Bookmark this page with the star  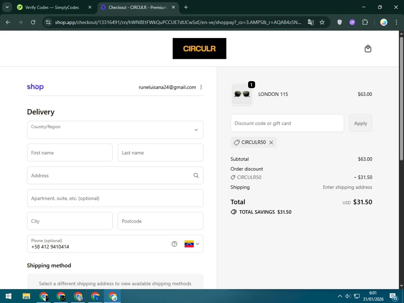(x=322, y=22)
